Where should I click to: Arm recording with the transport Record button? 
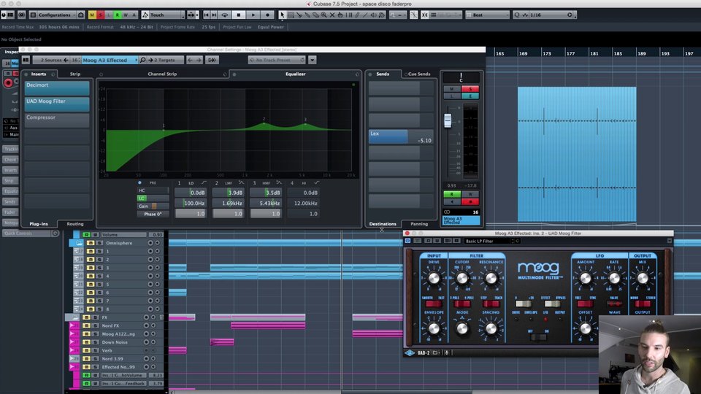point(267,15)
